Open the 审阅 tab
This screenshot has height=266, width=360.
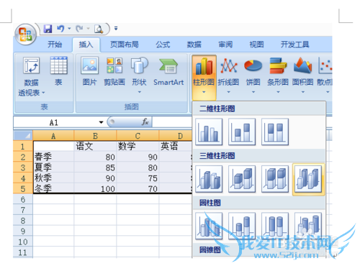225,45
